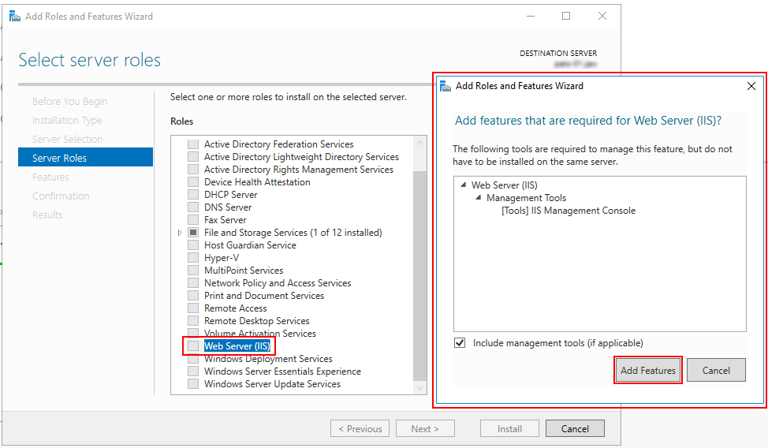Open the Server Roles wizard step
Viewport: 768px width, 448px height.
[59, 158]
